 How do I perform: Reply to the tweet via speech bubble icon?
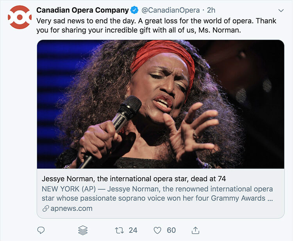click(x=41, y=230)
